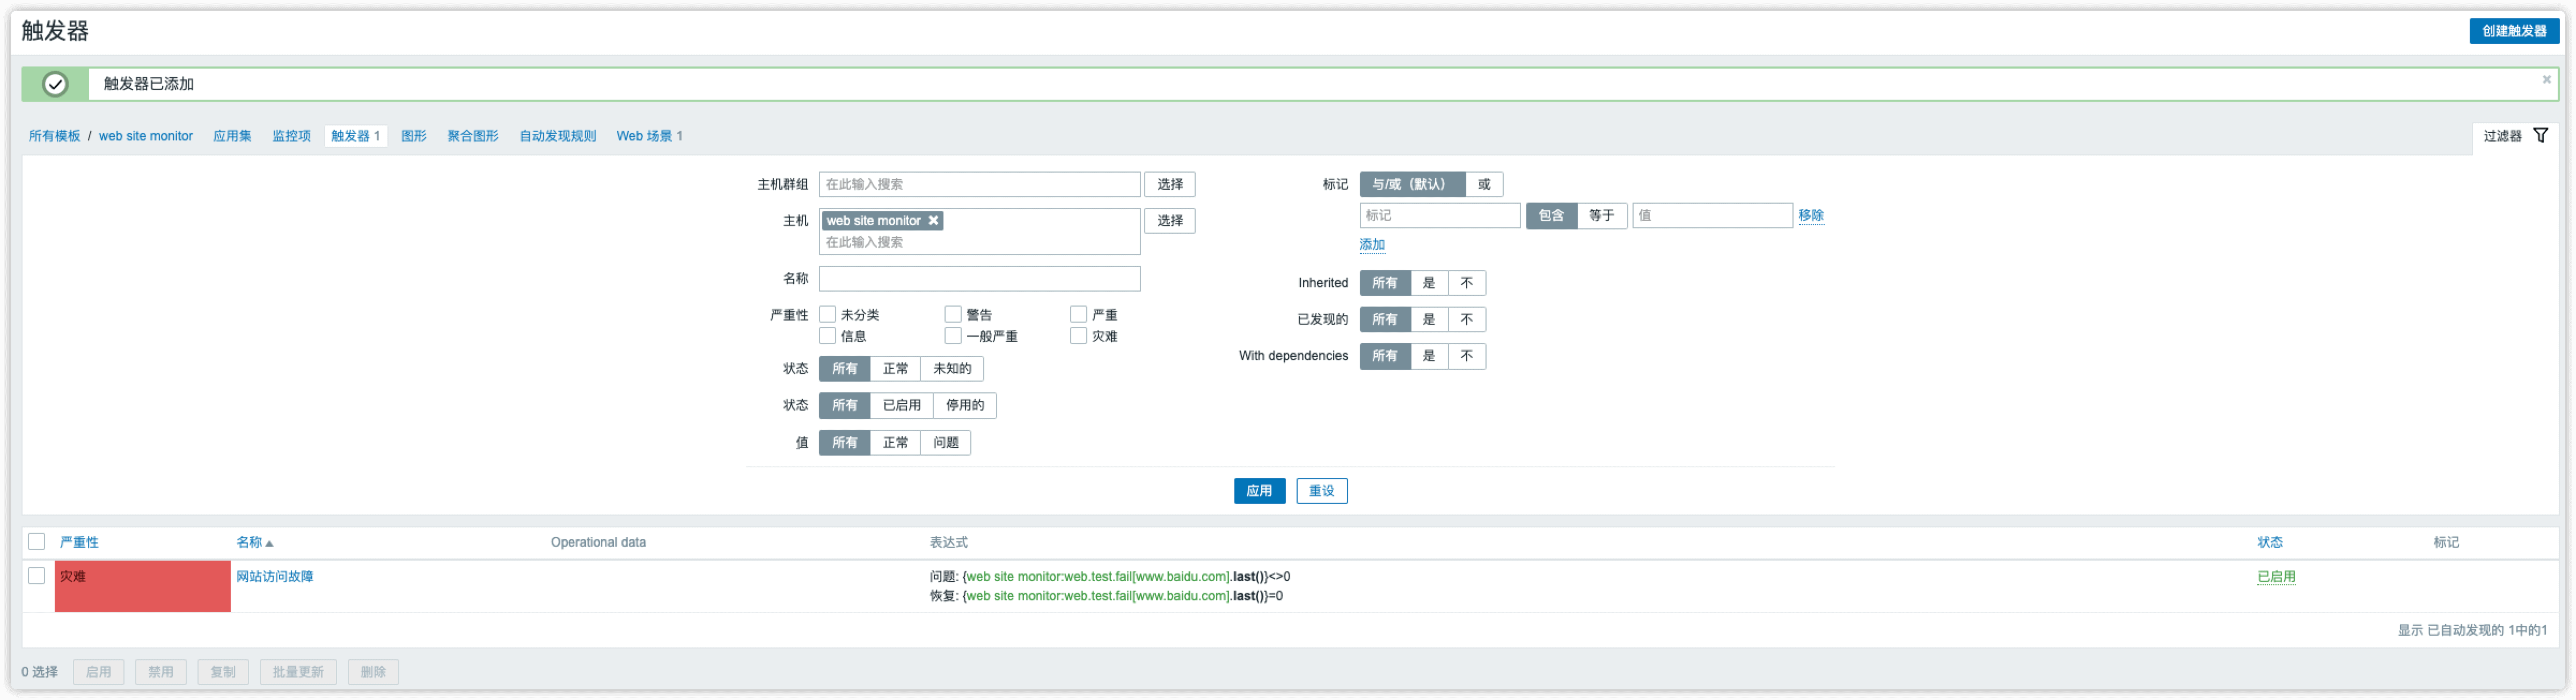Screen dimensions: 2576x700
Task: Click the green success checkmark icon
Action: (55, 85)
